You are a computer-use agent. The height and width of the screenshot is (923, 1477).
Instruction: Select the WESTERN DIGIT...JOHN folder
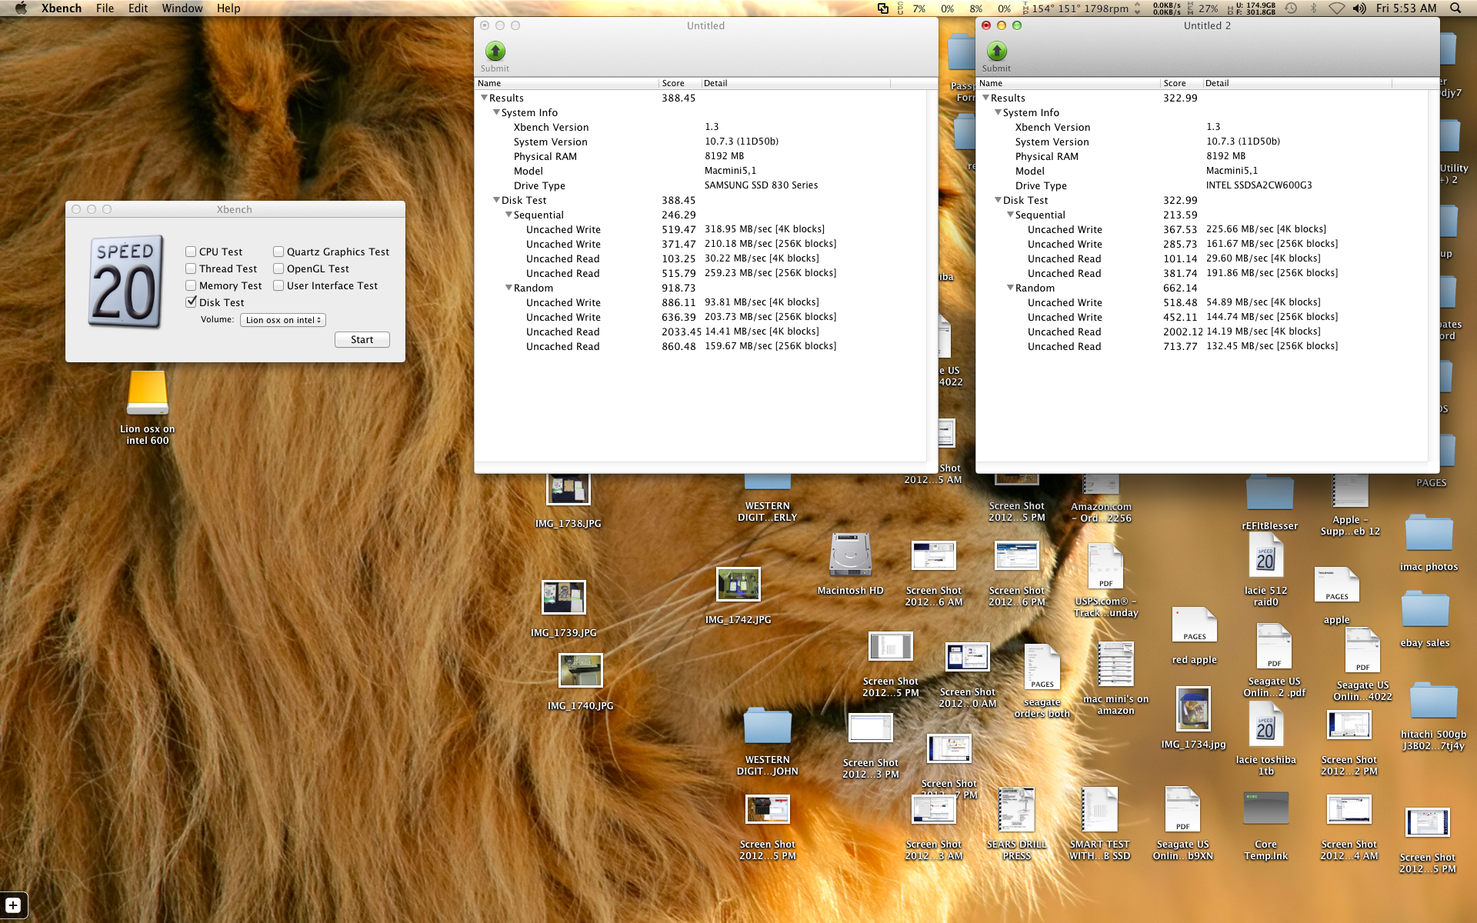pyautogui.click(x=767, y=727)
